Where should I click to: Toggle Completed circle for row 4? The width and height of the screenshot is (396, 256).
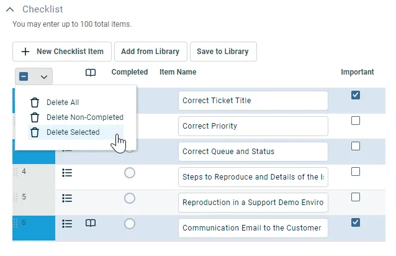pos(130,173)
